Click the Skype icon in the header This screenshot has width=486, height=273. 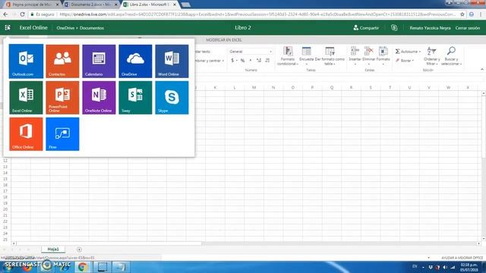394,27
